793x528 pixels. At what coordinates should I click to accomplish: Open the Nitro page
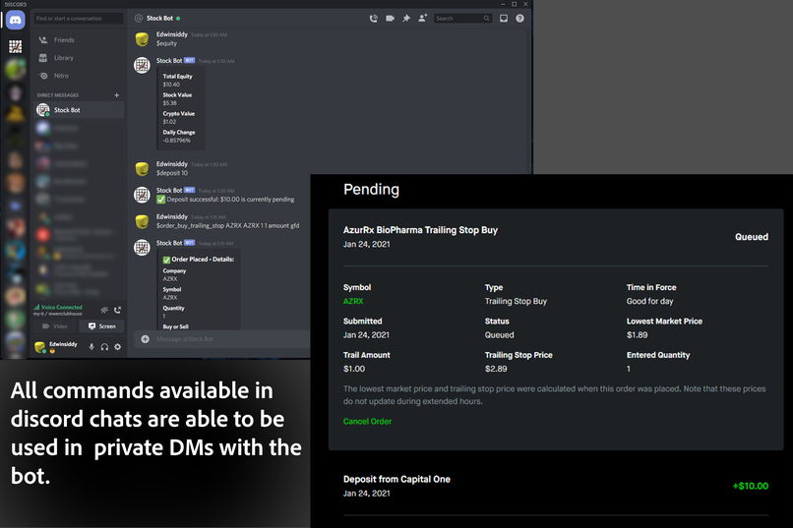pyautogui.click(x=79, y=76)
